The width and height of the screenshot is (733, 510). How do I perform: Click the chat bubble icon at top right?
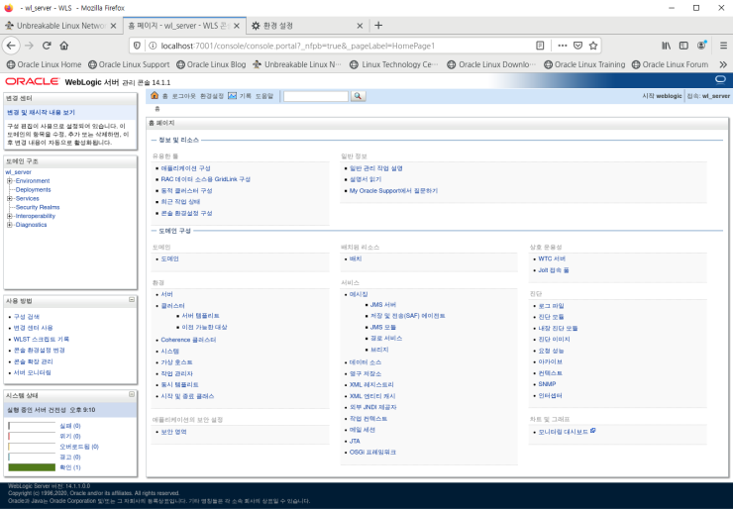[720, 80]
